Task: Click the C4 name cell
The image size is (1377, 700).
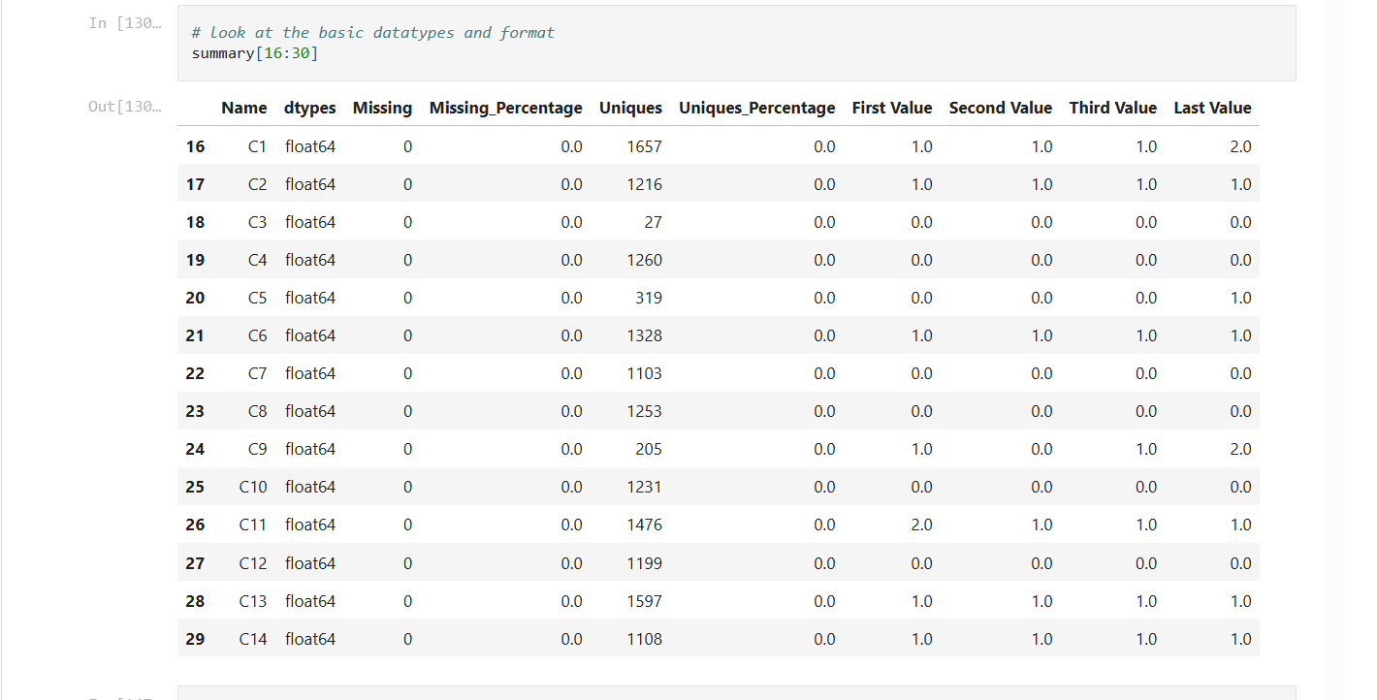Action: (x=257, y=260)
